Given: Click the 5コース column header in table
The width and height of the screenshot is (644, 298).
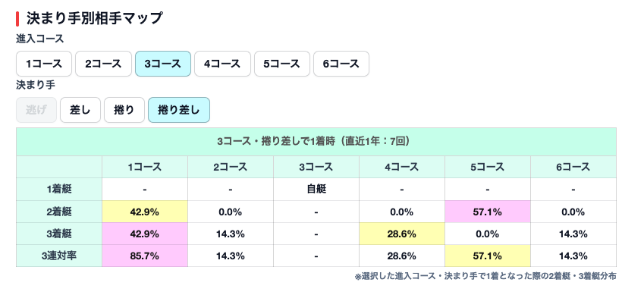Looking at the screenshot, I should click(x=488, y=167).
